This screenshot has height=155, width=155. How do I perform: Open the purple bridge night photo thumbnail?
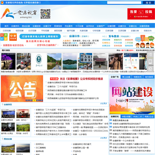click(8, 61)
